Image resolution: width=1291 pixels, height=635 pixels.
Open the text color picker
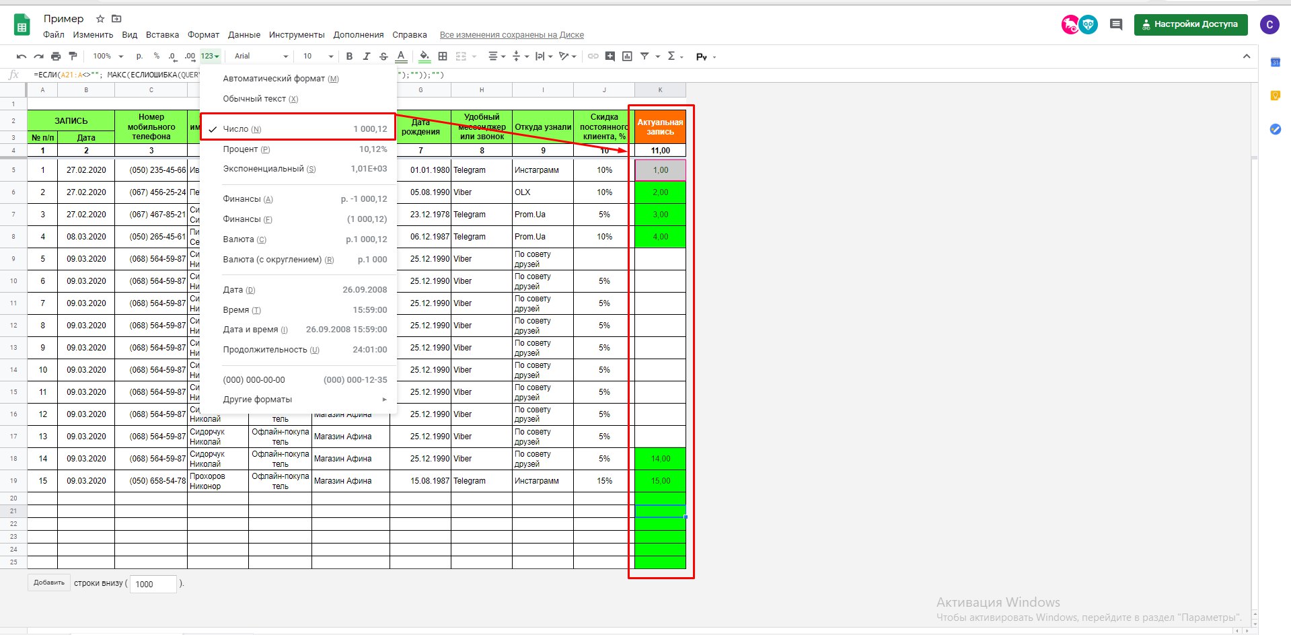point(401,57)
